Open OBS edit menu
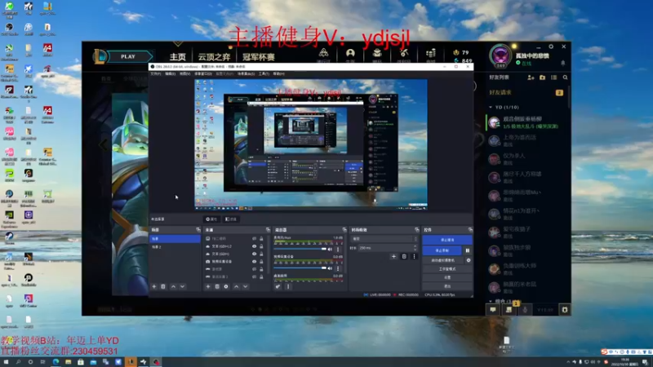653x367 pixels. (170, 73)
